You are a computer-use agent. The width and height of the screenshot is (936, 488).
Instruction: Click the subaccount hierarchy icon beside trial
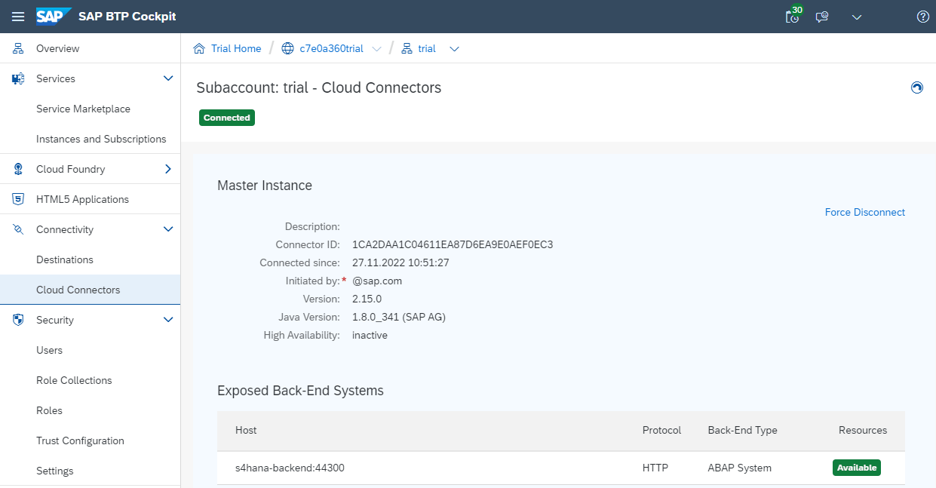pos(407,48)
